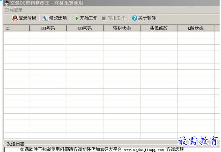
Task: Click the www.wqdaijiaqq.com text in log
Action: pos(144,150)
